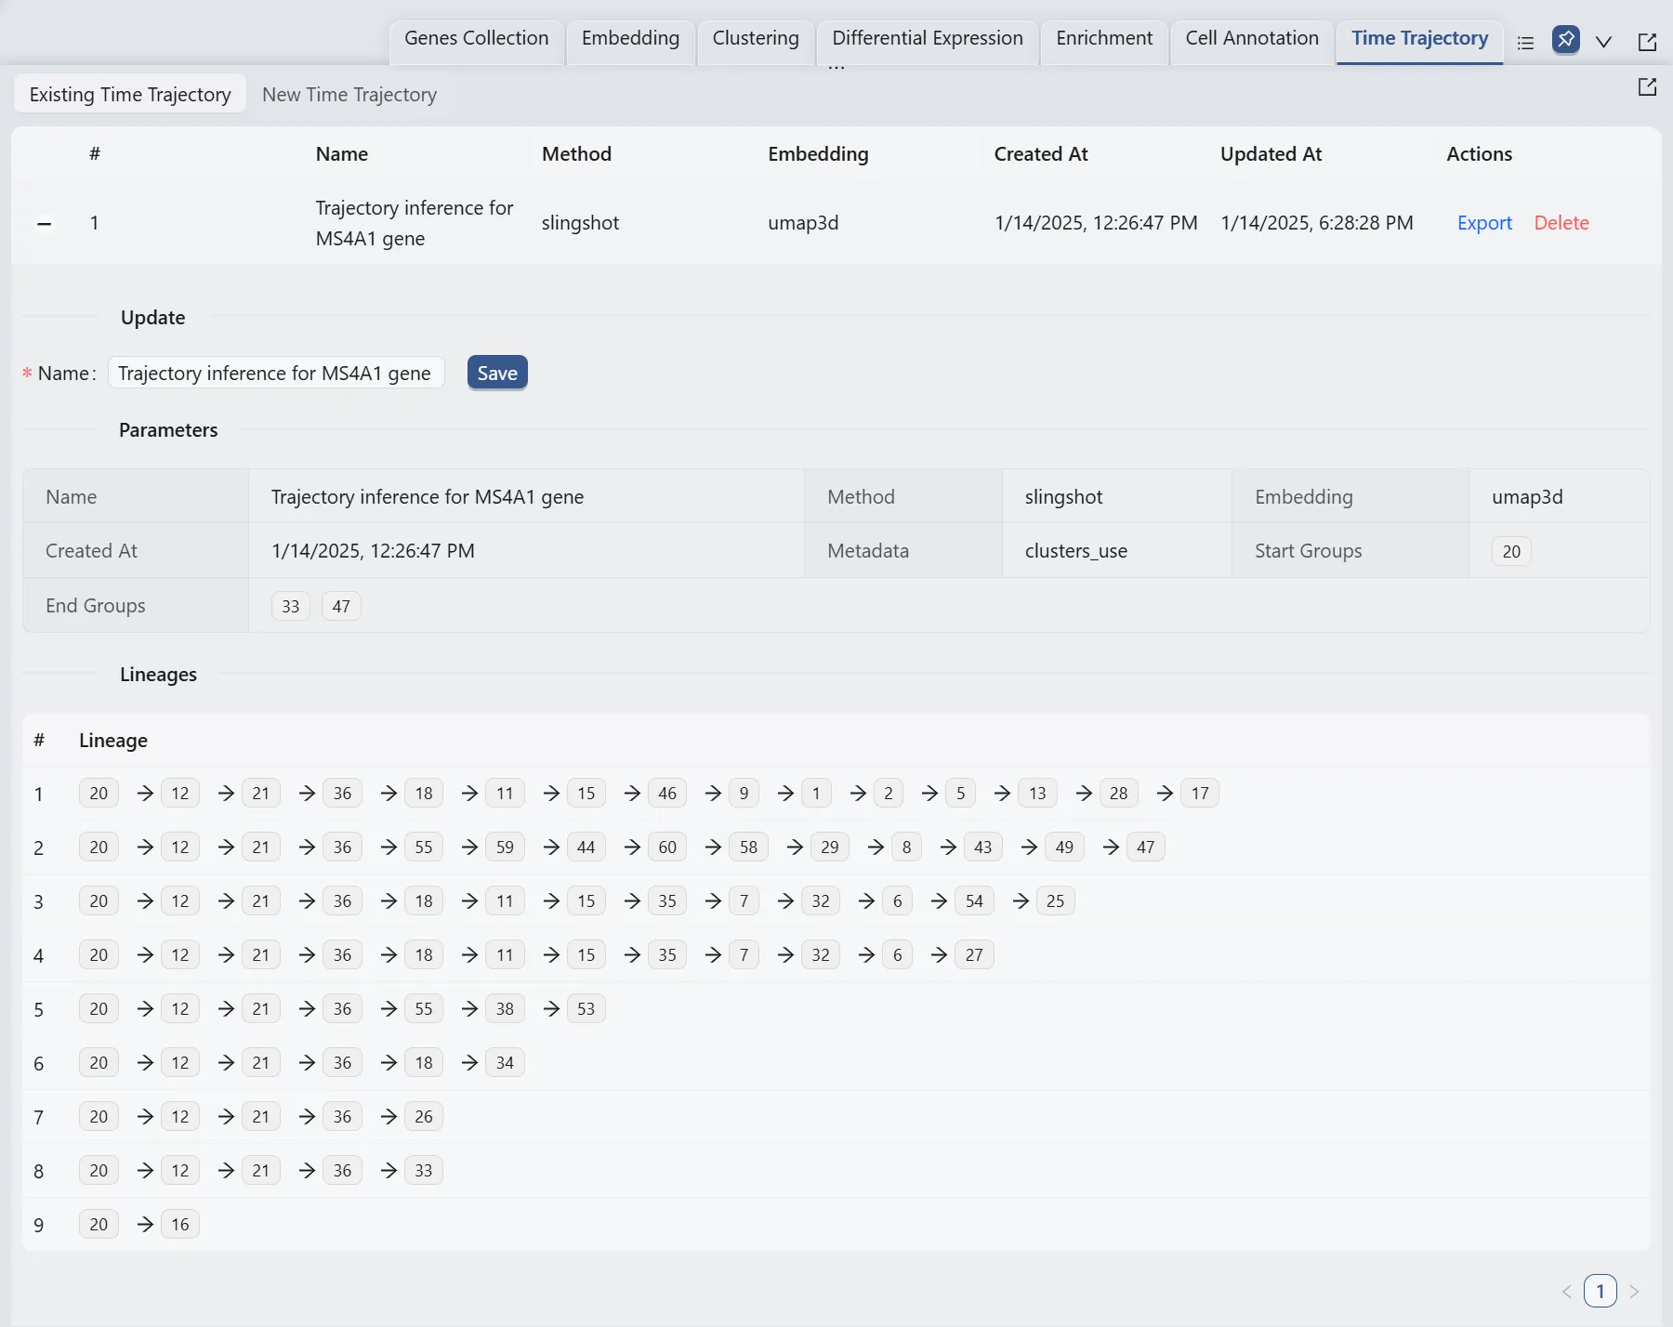
Task: Export the slingshot trajectory
Action: [1484, 223]
